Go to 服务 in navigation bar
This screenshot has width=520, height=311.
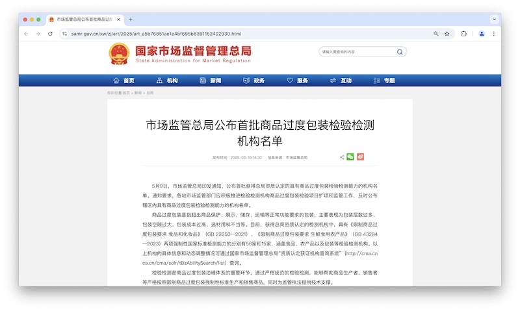[x=297, y=81]
